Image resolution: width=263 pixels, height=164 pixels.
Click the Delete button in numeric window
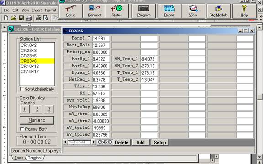click(x=121, y=143)
